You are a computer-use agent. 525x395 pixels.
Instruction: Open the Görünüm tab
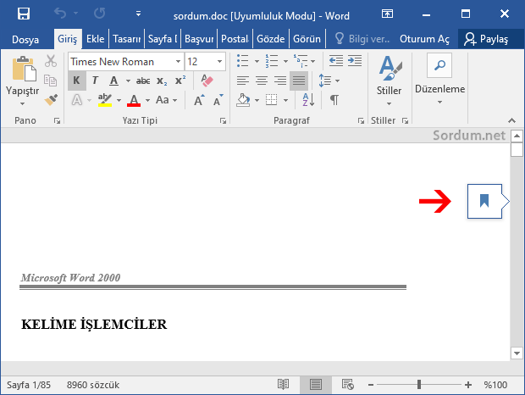(x=307, y=39)
